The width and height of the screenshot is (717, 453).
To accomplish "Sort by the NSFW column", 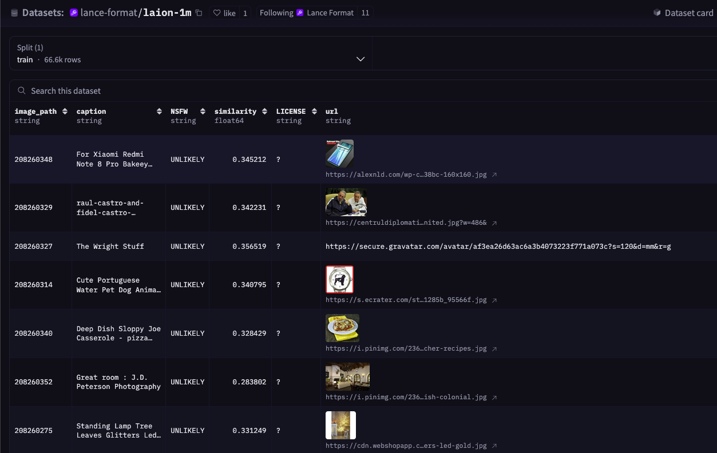I will coord(203,112).
